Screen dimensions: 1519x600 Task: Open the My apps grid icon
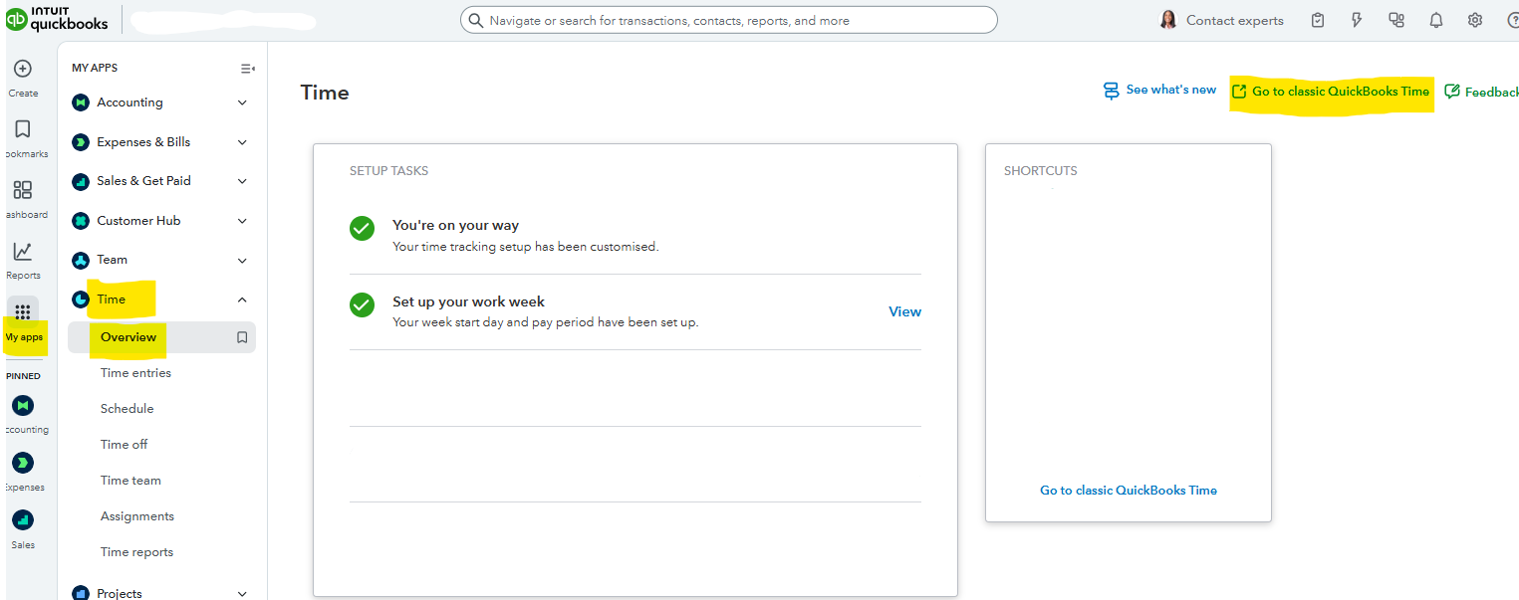pyautogui.click(x=23, y=312)
